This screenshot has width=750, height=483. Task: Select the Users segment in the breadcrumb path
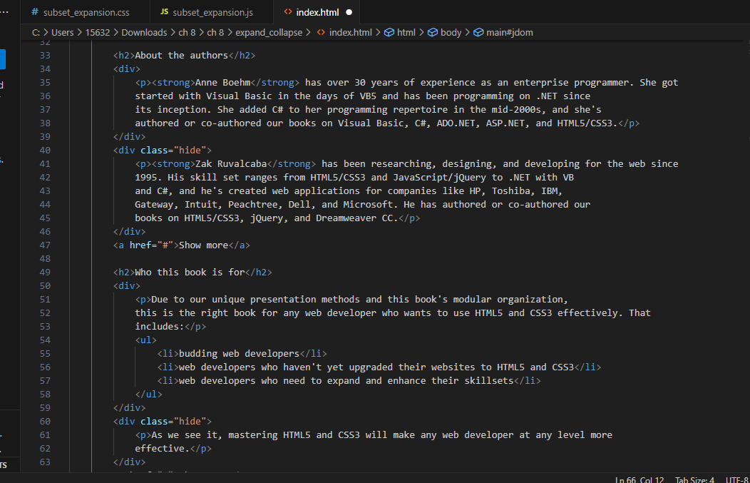(x=63, y=32)
